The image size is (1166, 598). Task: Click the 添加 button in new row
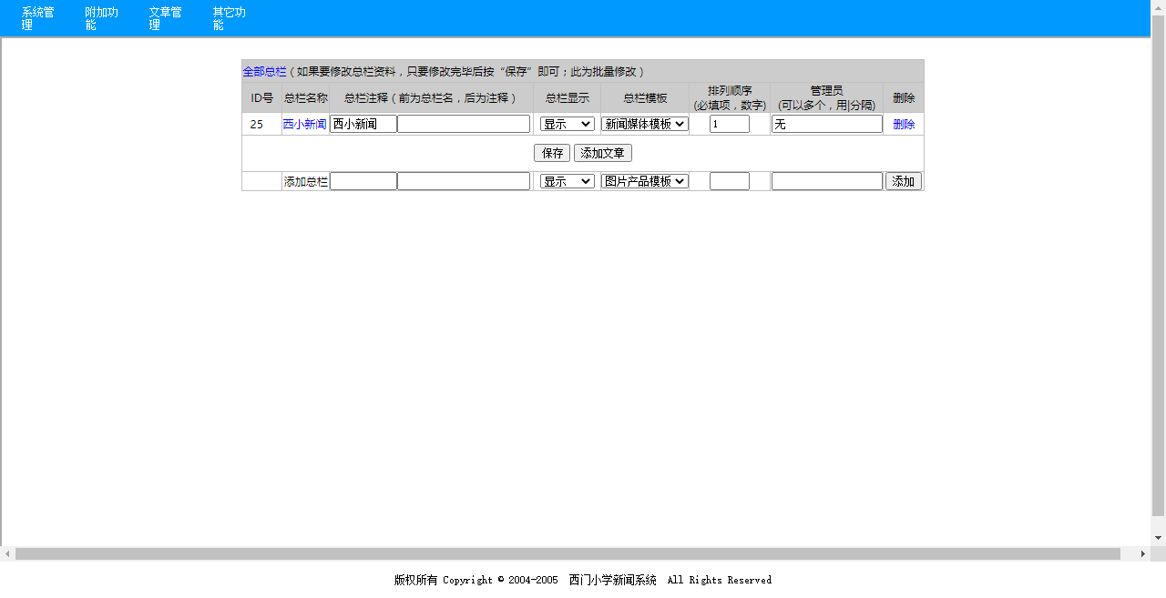[x=904, y=181]
